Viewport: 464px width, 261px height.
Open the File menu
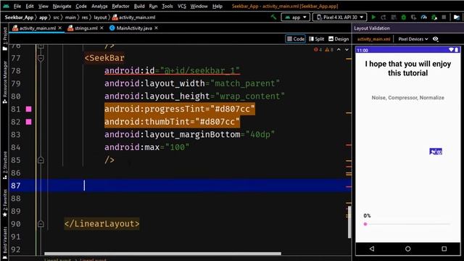click(17, 6)
